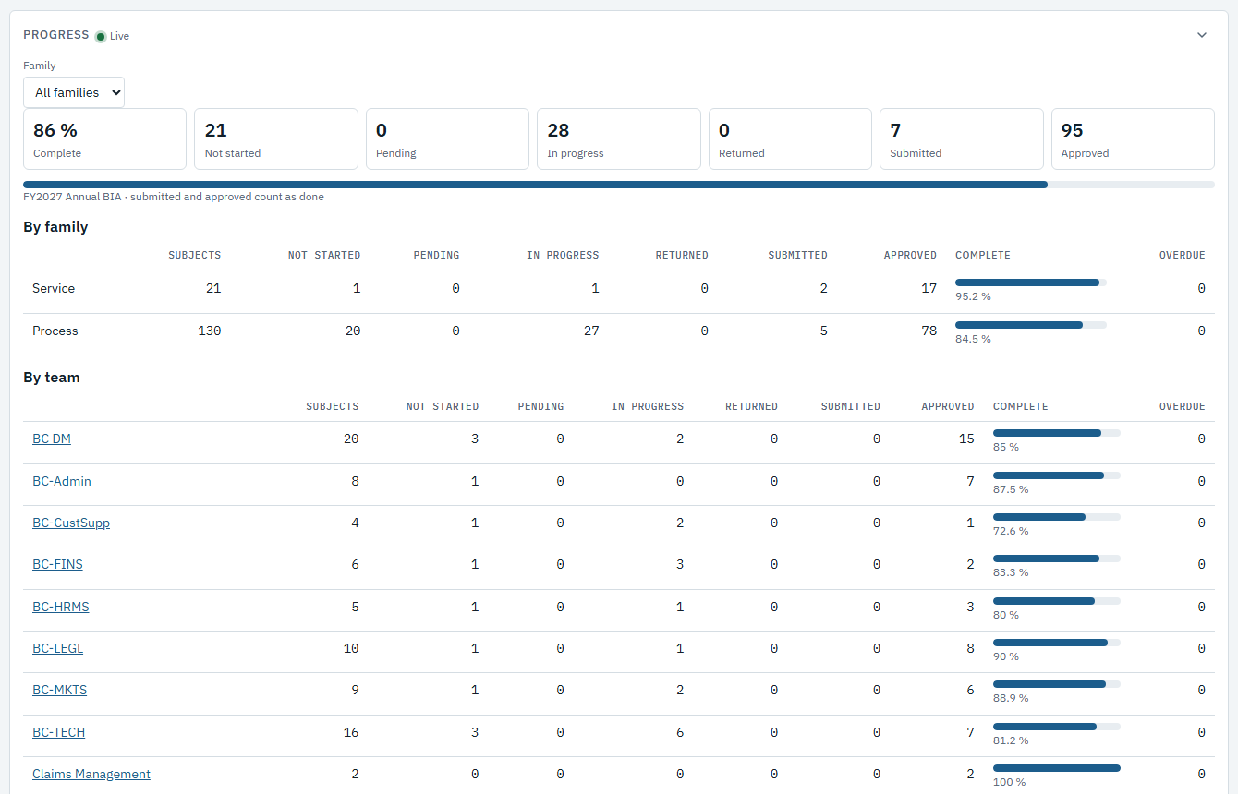This screenshot has width=1238, height=794.
Task: Click the Process row's 130 subjects value
Action: tap(210, 331)
